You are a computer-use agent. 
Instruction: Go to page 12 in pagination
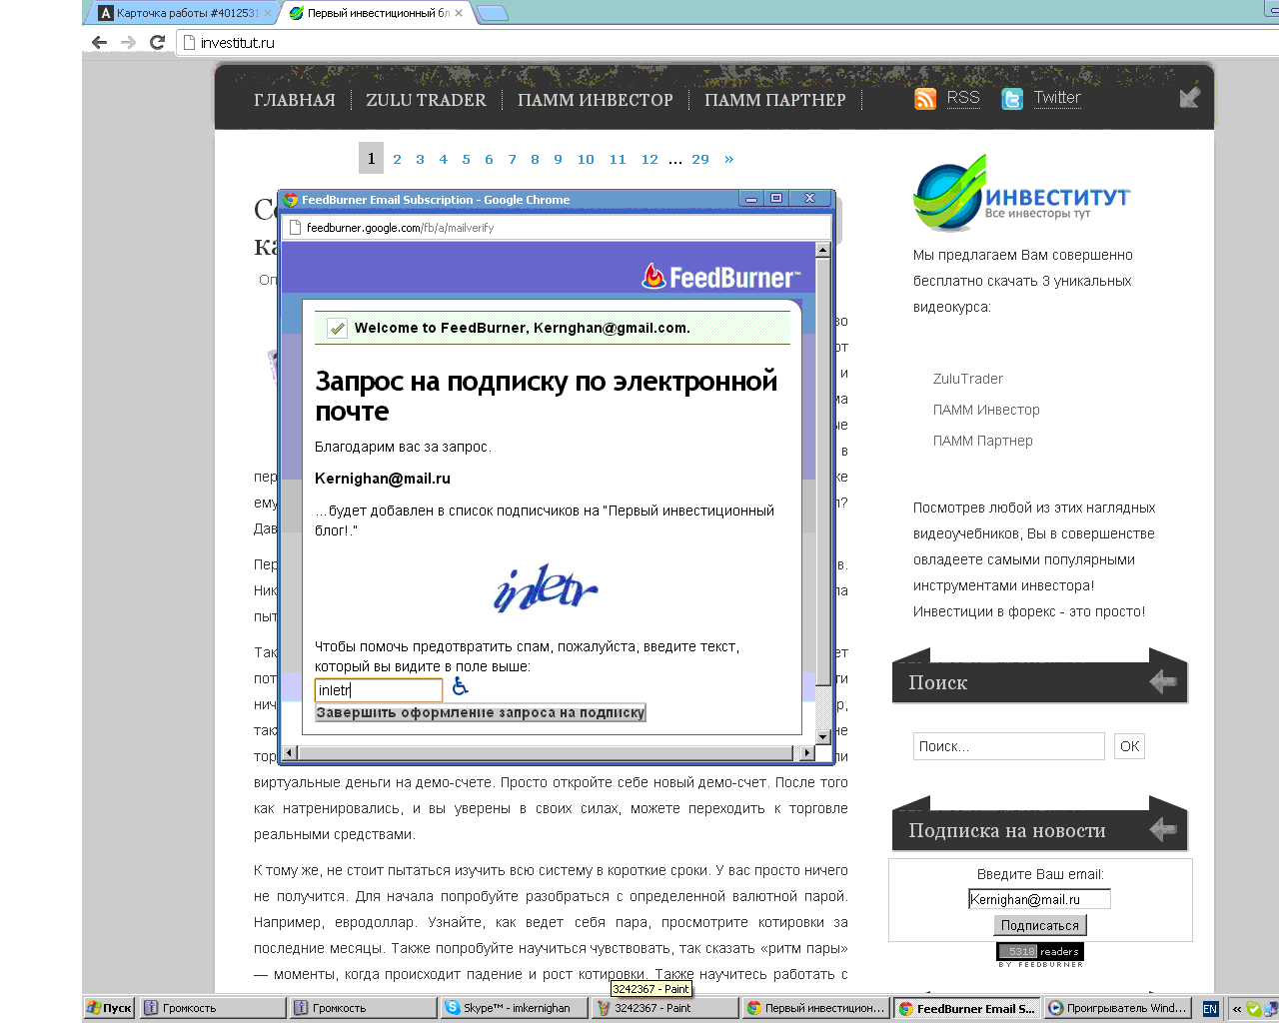[x=649, y=159]
